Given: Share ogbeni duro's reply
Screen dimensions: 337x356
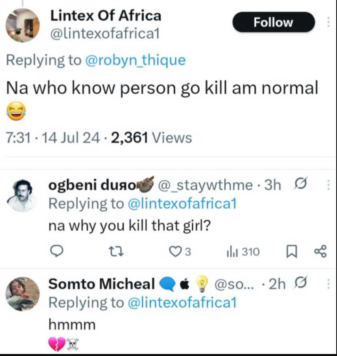Looking at the screenshot, I should point(321,251).
